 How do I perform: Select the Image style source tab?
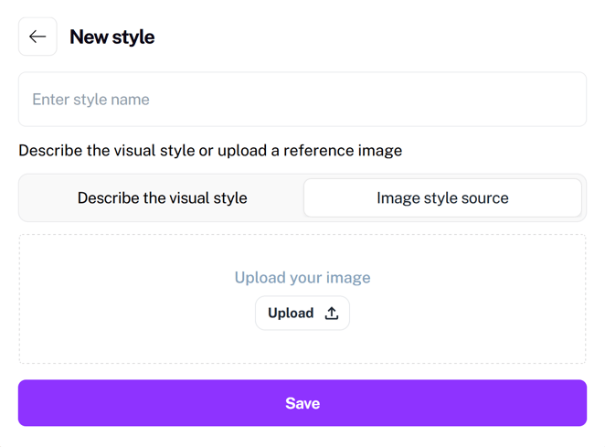click(442, 198)
